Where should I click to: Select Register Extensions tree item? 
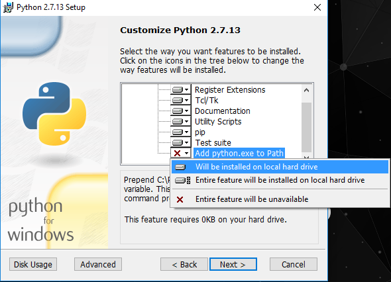tap(230, 89)
